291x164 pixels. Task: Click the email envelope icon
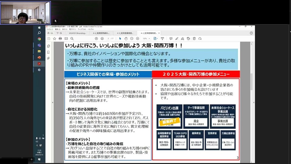coord(66,39)
